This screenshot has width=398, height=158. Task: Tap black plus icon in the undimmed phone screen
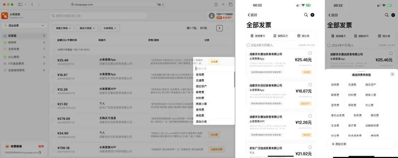coord(313,15)
